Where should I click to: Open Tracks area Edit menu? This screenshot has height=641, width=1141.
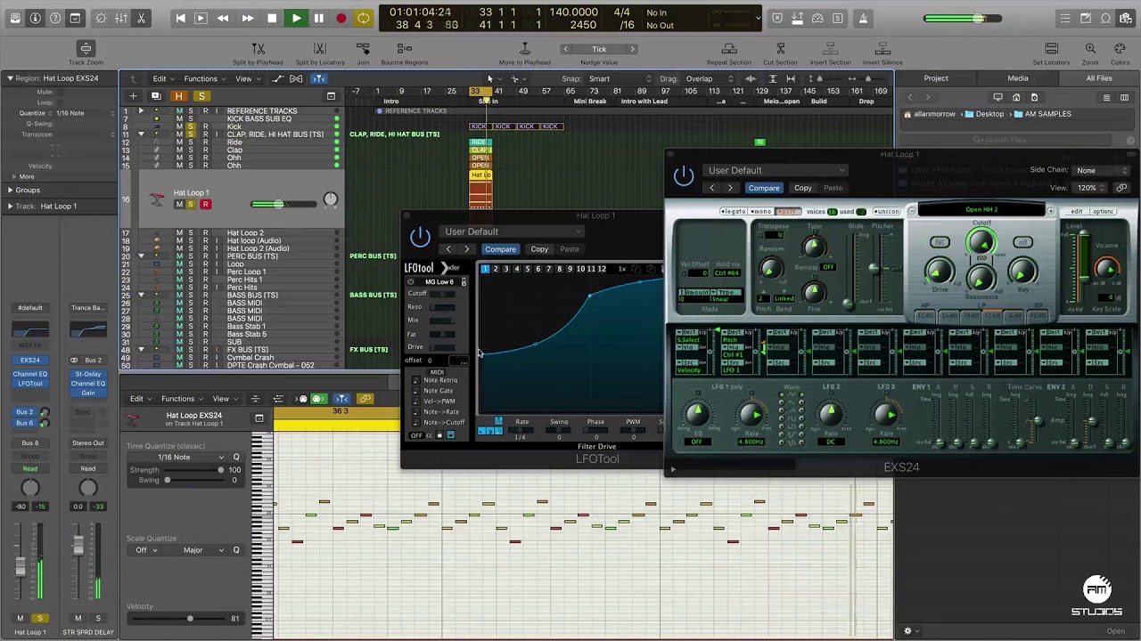161,78
